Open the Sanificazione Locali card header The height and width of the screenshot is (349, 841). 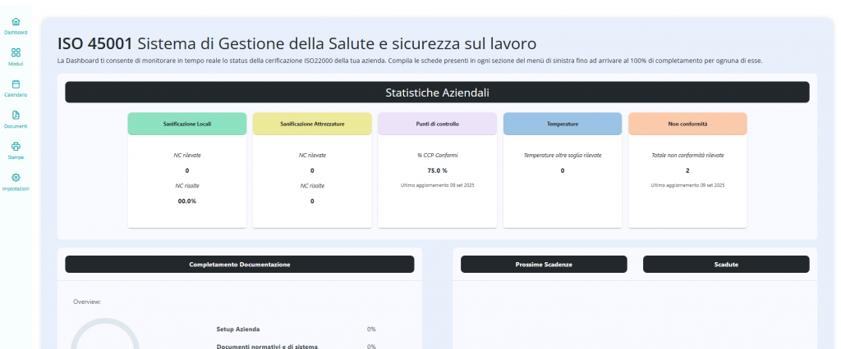[x=186, y=124]
